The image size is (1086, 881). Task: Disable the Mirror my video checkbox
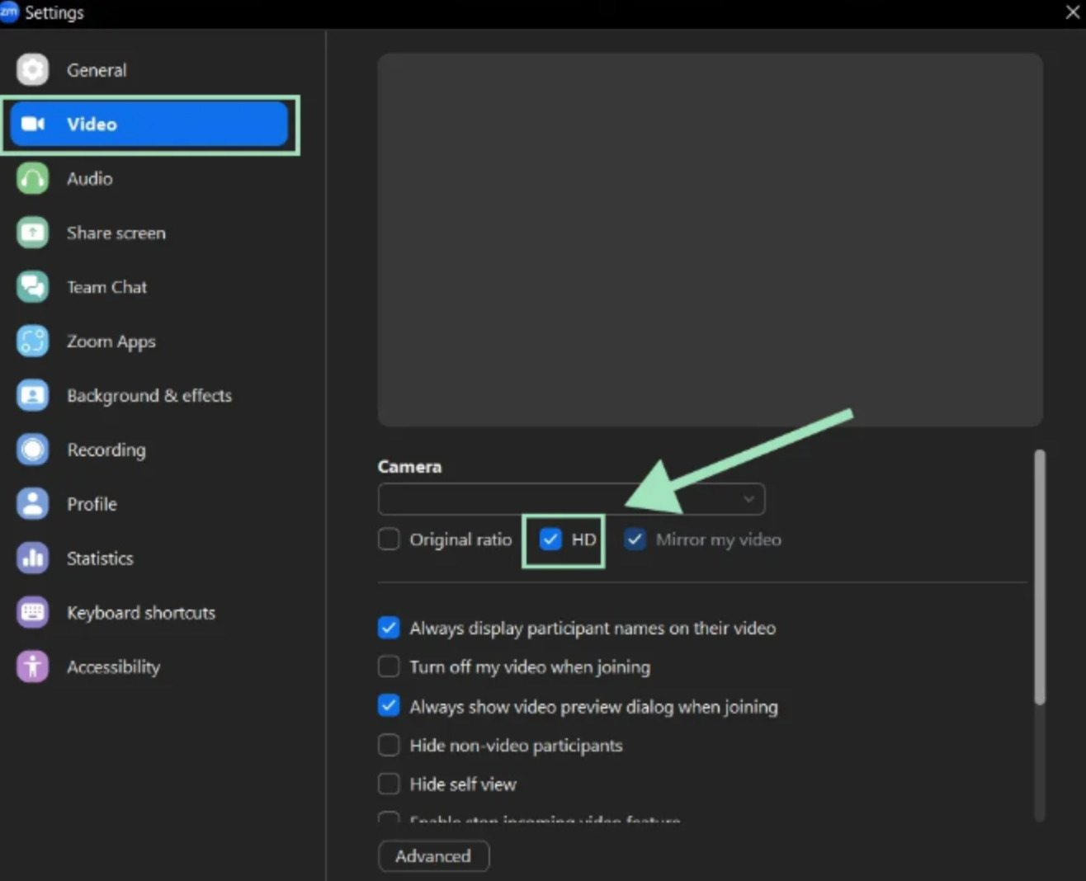[x=635, y=539]
